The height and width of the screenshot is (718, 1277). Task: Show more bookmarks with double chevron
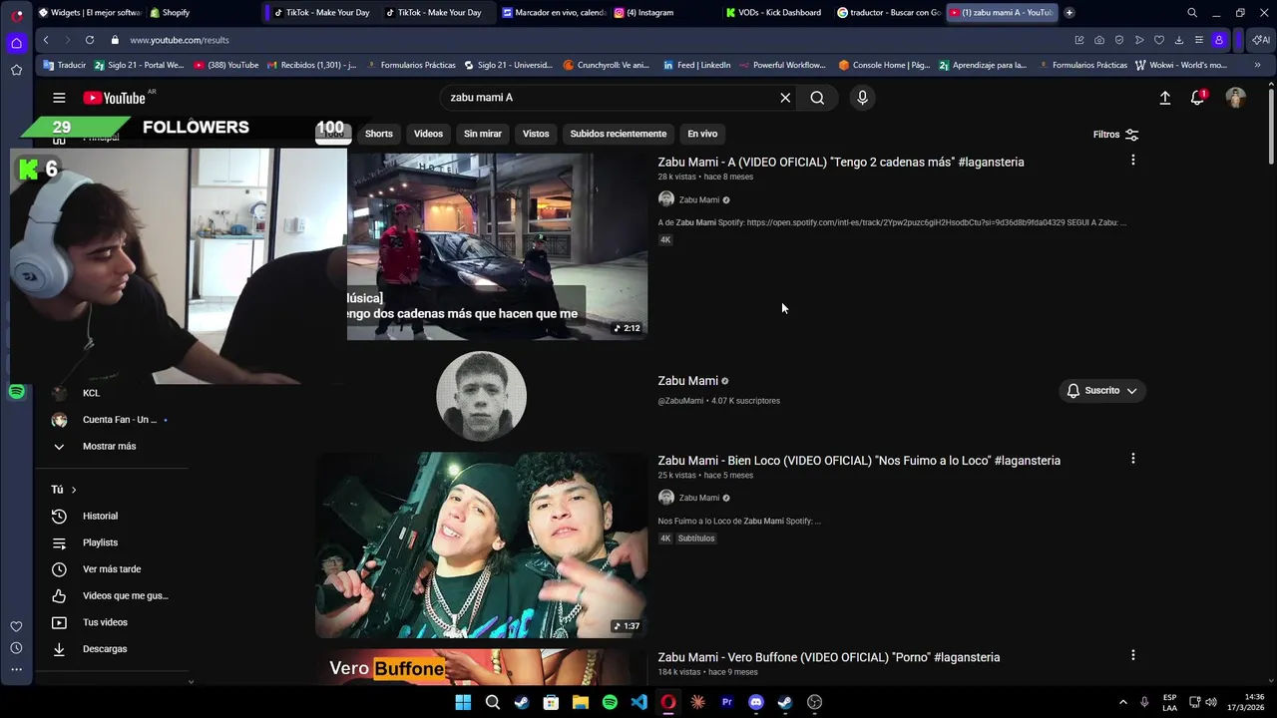pyautogui.click(x=1257, y=65)
